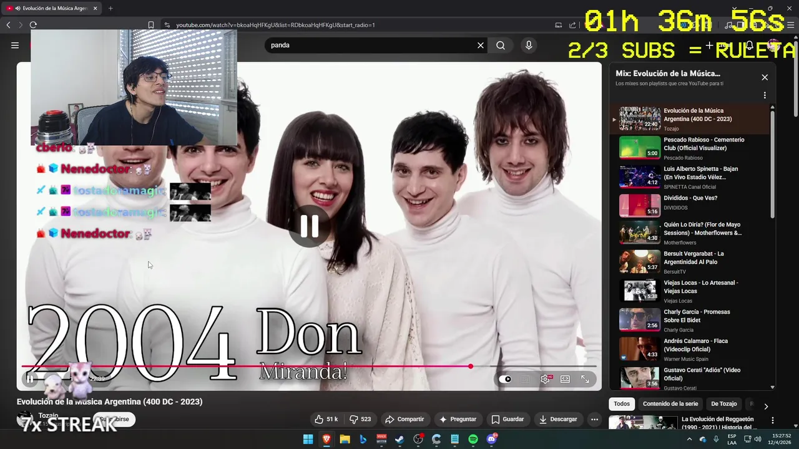
Task: Click the magnifier search button
Action: (x=501, y=45)
